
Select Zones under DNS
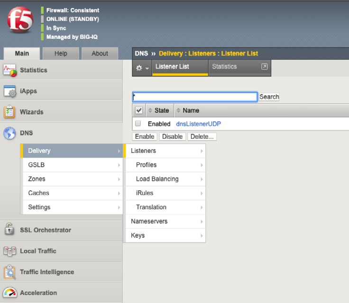click(x=73, y=179)
